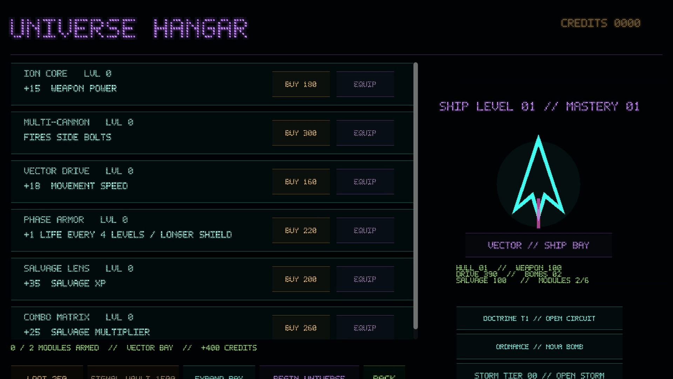Start game with Begin Universe button
This screenshot has height=379, width=673.
(x=309, y=373)
